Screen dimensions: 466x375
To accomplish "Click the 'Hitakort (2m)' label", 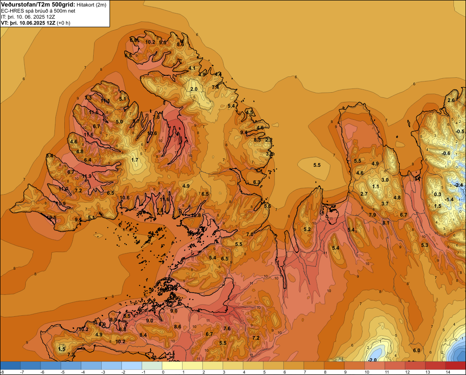I will click(91, 5).
